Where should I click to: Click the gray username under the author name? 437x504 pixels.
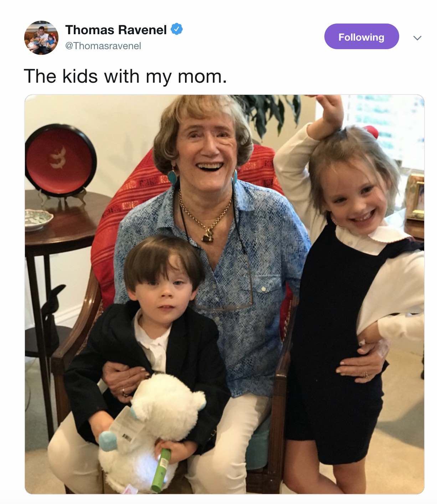pos(103,46)
